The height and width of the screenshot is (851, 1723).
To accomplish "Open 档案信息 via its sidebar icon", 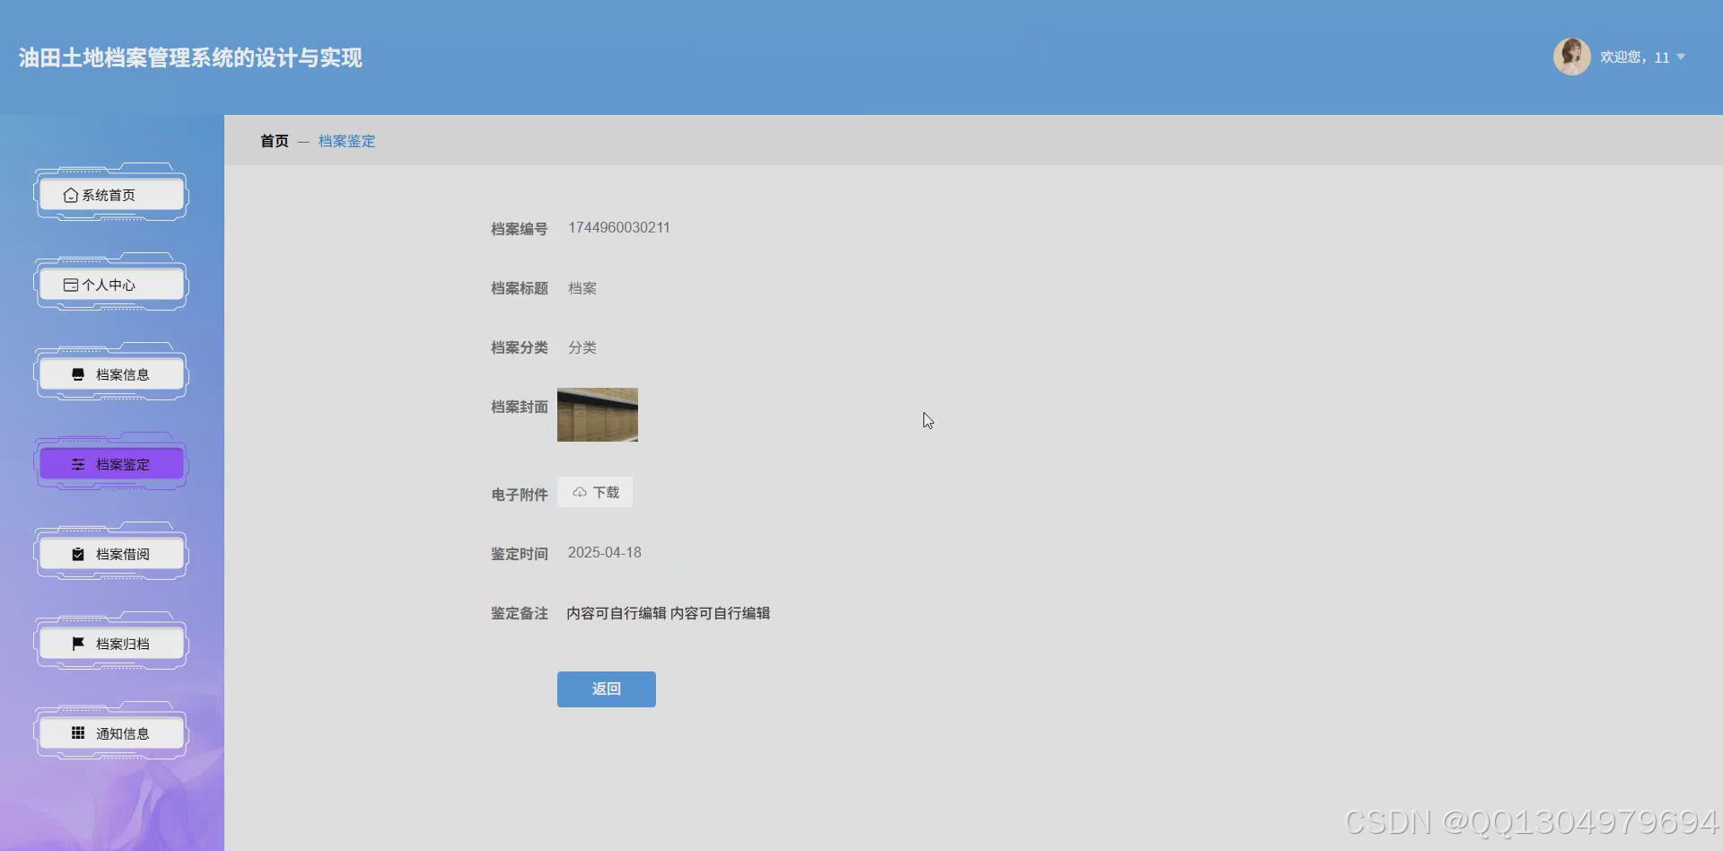I will pos(76,374).
